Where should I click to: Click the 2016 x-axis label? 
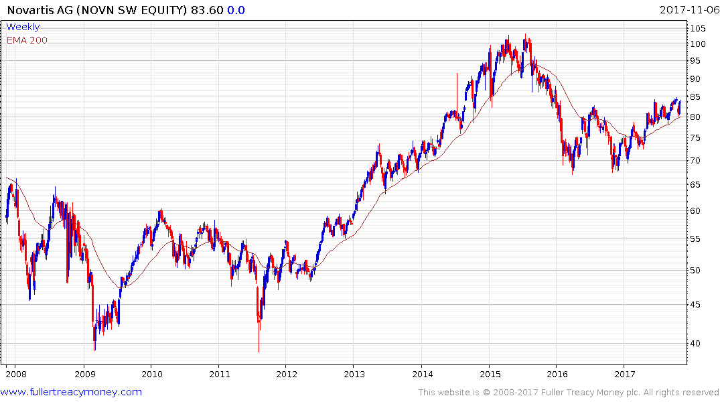[x=557, y=374]
